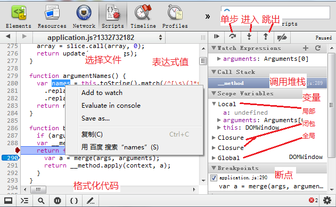Resume script execution button
Screen dimensions: 336x207
[x=216, y=37]
